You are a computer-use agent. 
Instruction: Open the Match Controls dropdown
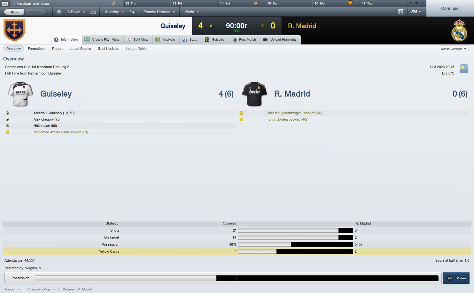[454, 49]
